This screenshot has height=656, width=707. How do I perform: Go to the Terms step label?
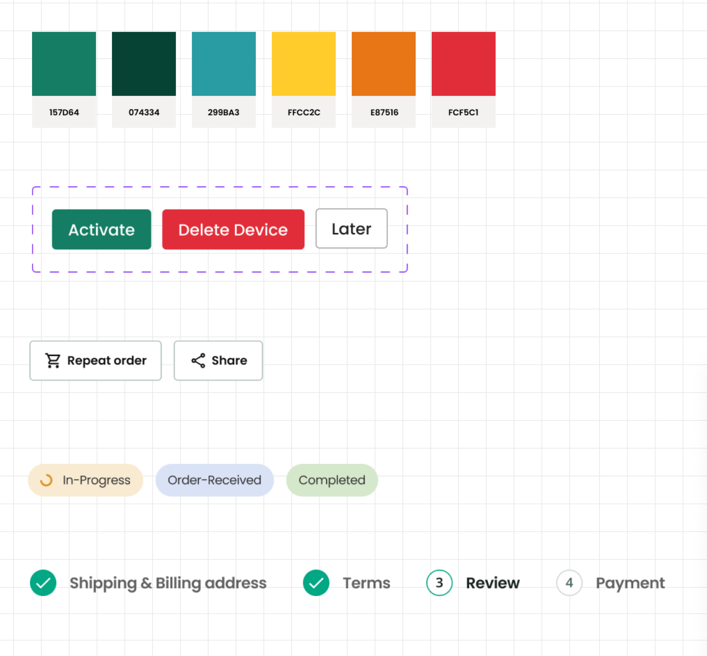coord(367,583)
